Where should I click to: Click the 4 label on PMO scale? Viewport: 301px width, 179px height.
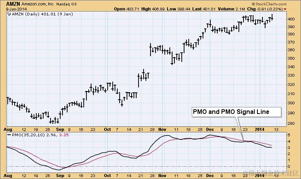289,142
